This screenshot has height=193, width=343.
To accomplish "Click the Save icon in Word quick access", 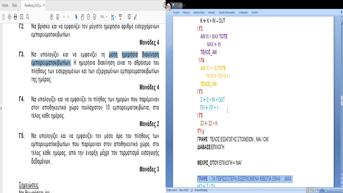I will [x=173, y=5].
